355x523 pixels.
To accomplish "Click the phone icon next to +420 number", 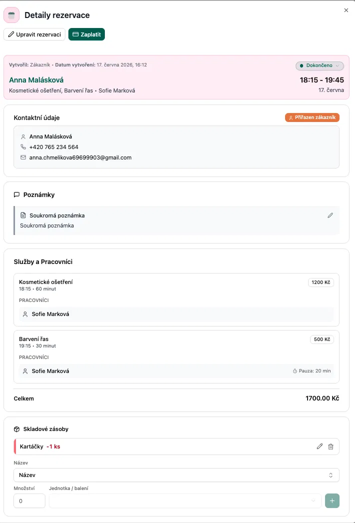I will (x=23, y=147).
